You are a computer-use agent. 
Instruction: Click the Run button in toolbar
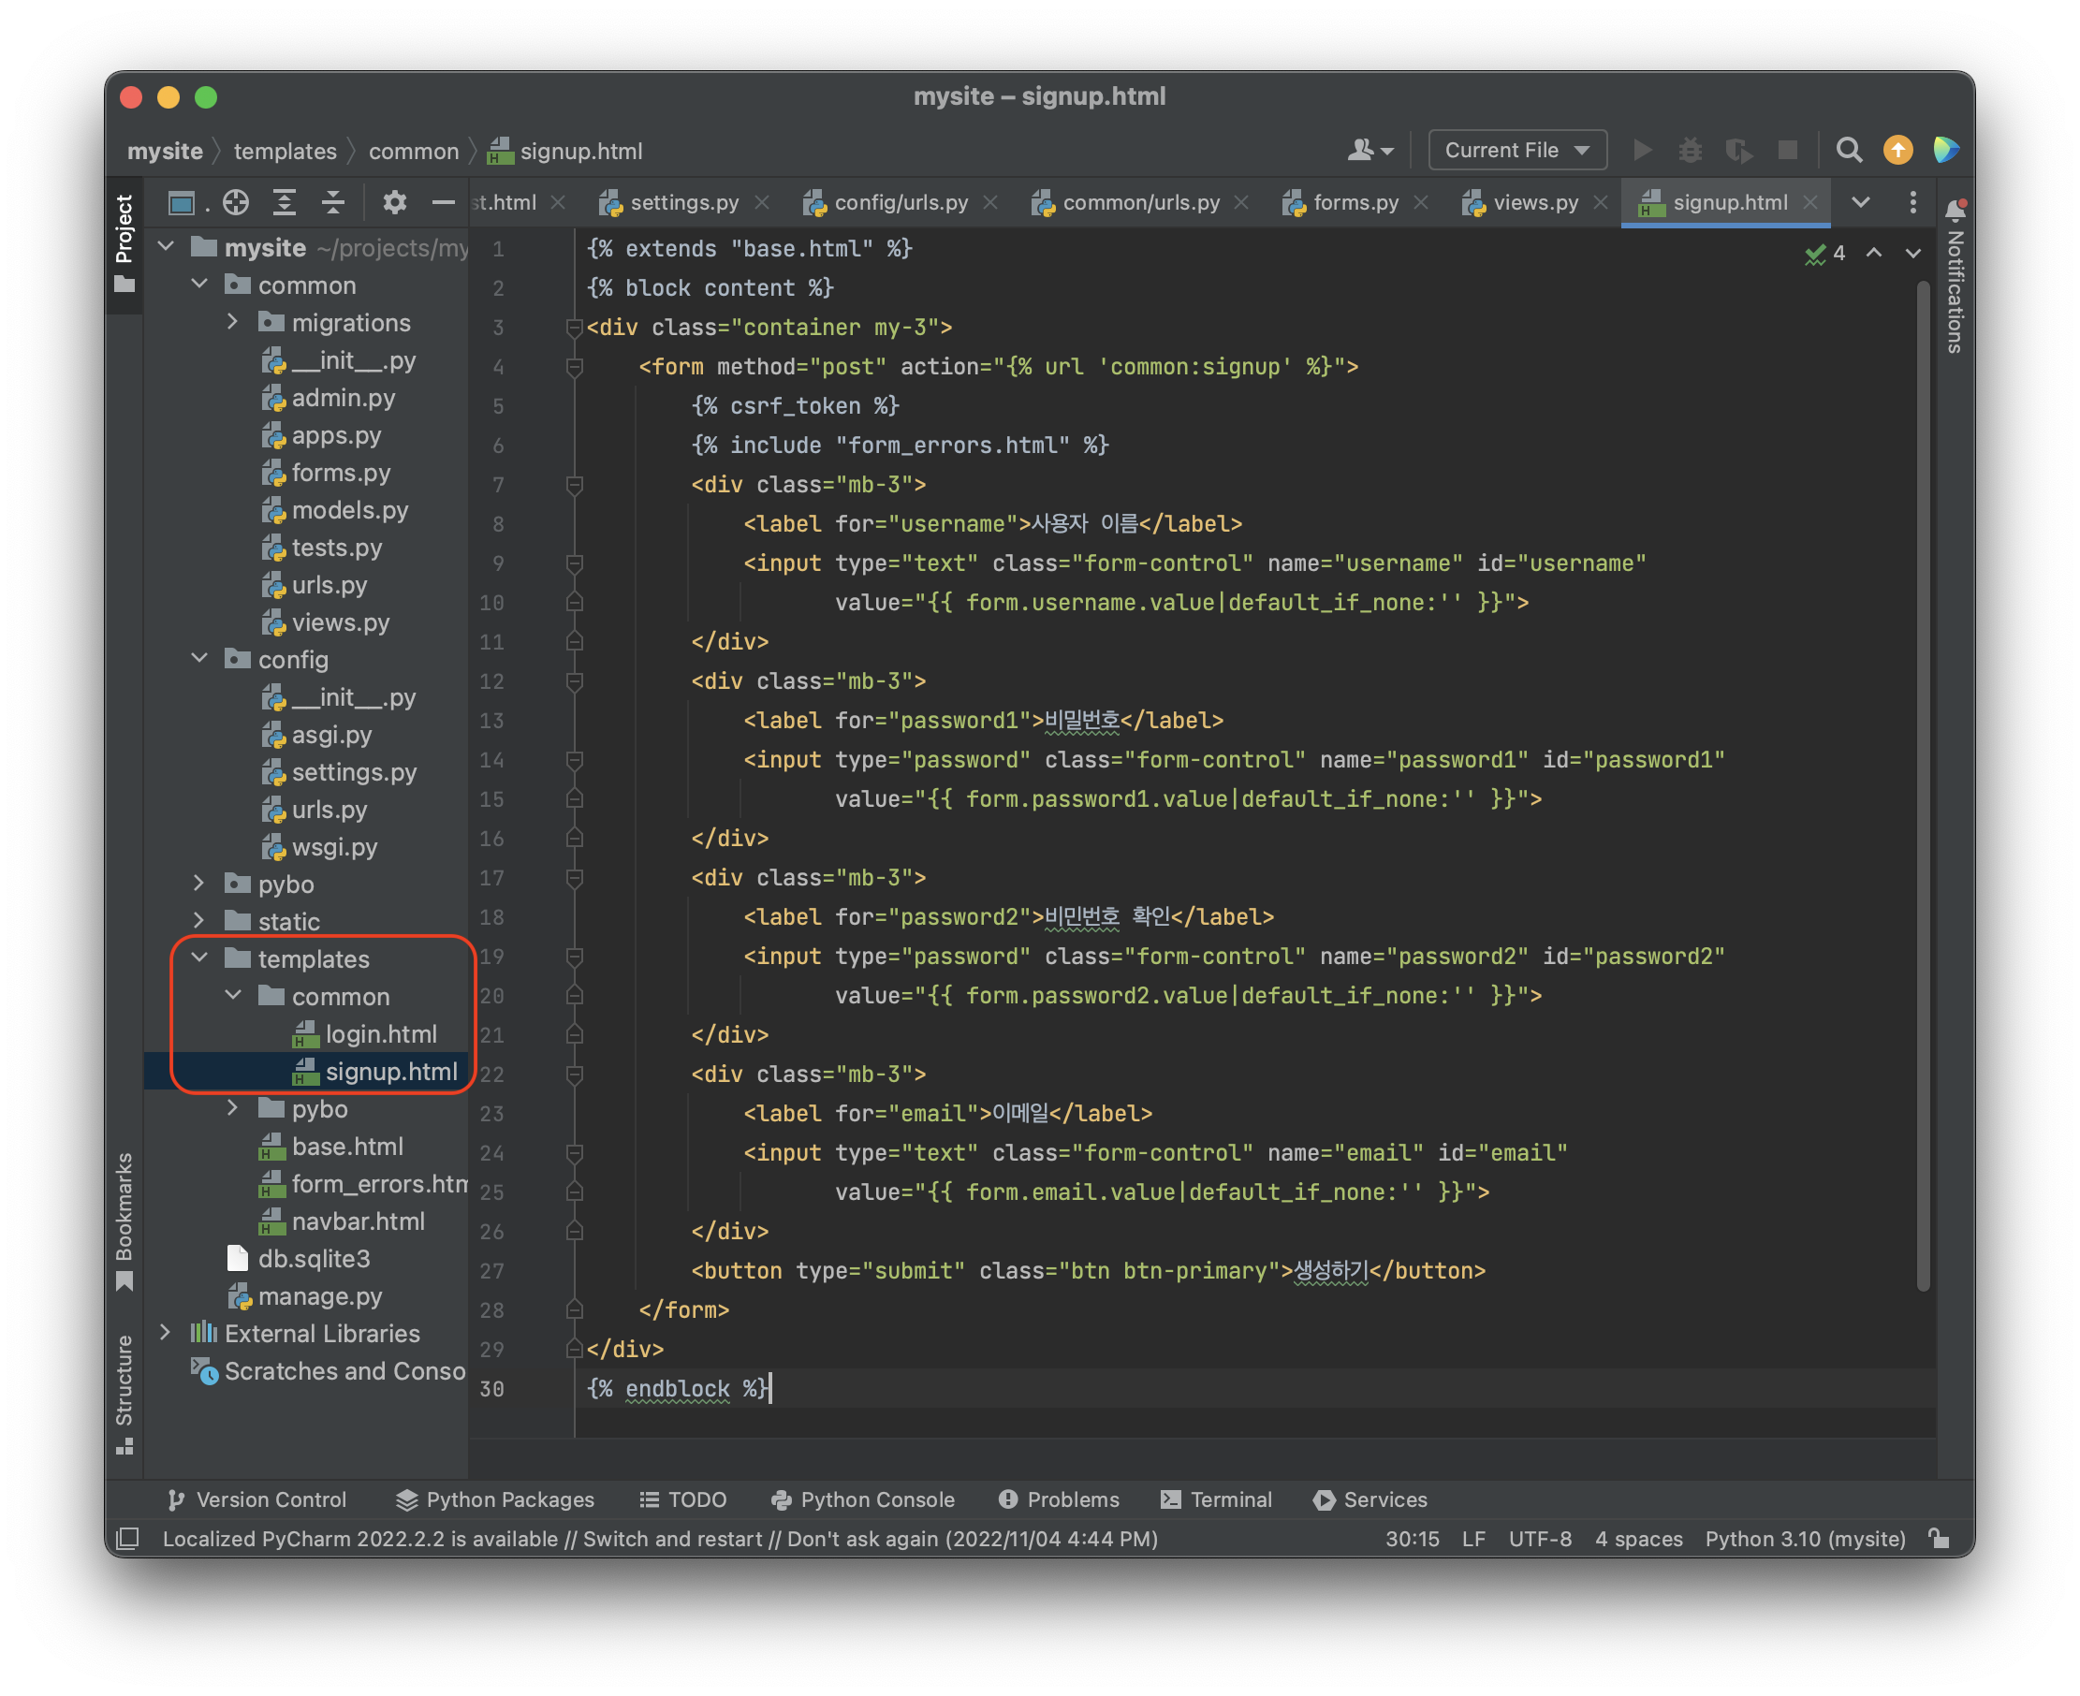pos(1642,151)
